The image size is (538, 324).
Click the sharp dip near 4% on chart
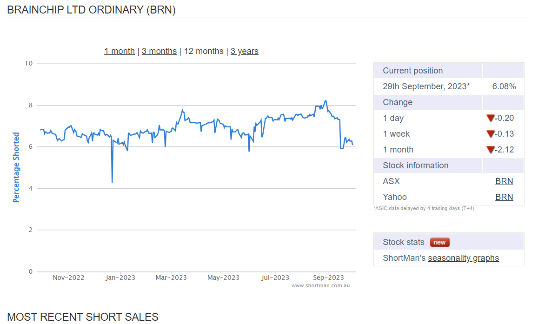[x=112, y=181]
